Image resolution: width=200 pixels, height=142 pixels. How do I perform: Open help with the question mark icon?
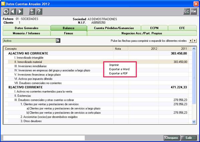[x=39, y=12]
